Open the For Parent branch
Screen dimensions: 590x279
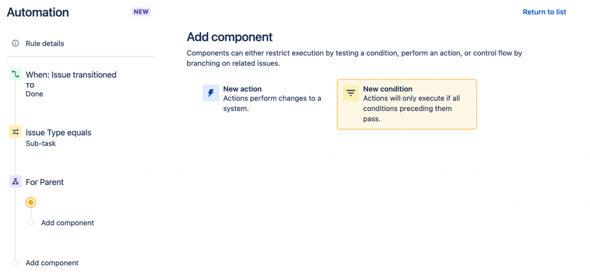pos(45,182)
